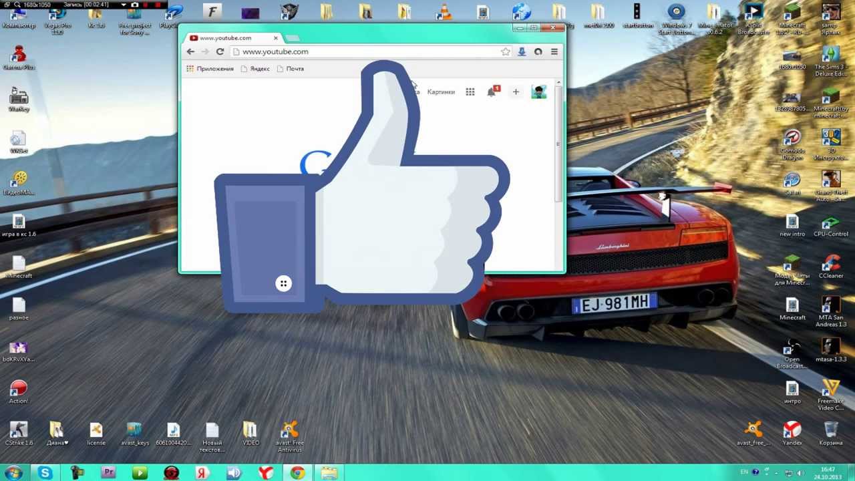Open the account avatar on the page
The image size is (855, 481).
(x=539, y=92)
